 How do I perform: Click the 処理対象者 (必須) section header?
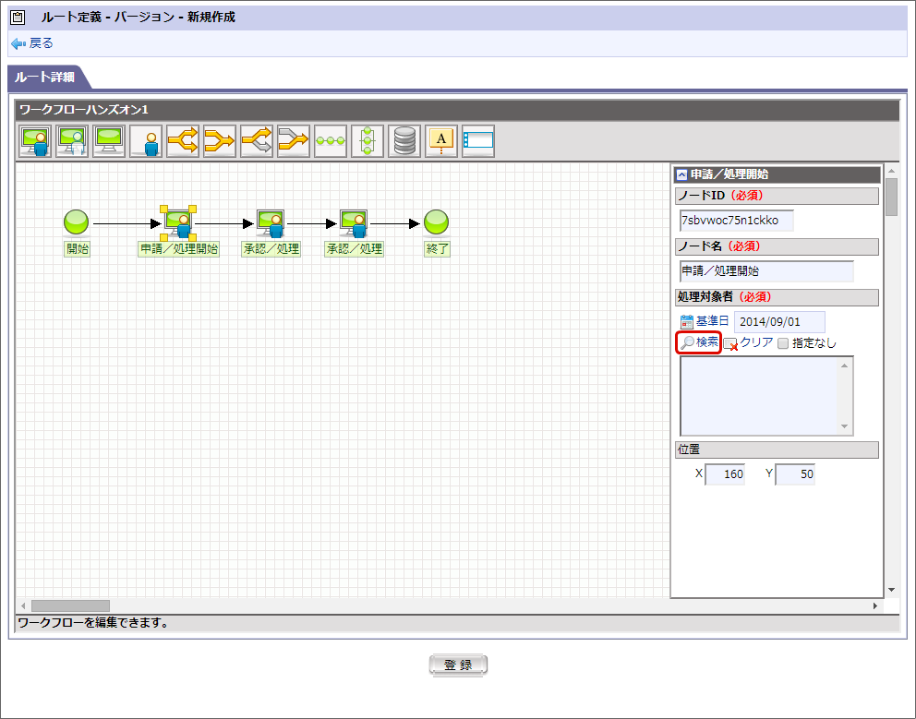point(777,297)
